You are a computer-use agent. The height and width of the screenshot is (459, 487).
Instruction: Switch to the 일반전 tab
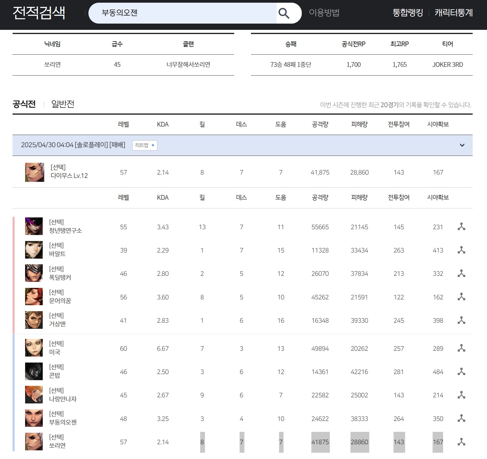click(63, 104)
